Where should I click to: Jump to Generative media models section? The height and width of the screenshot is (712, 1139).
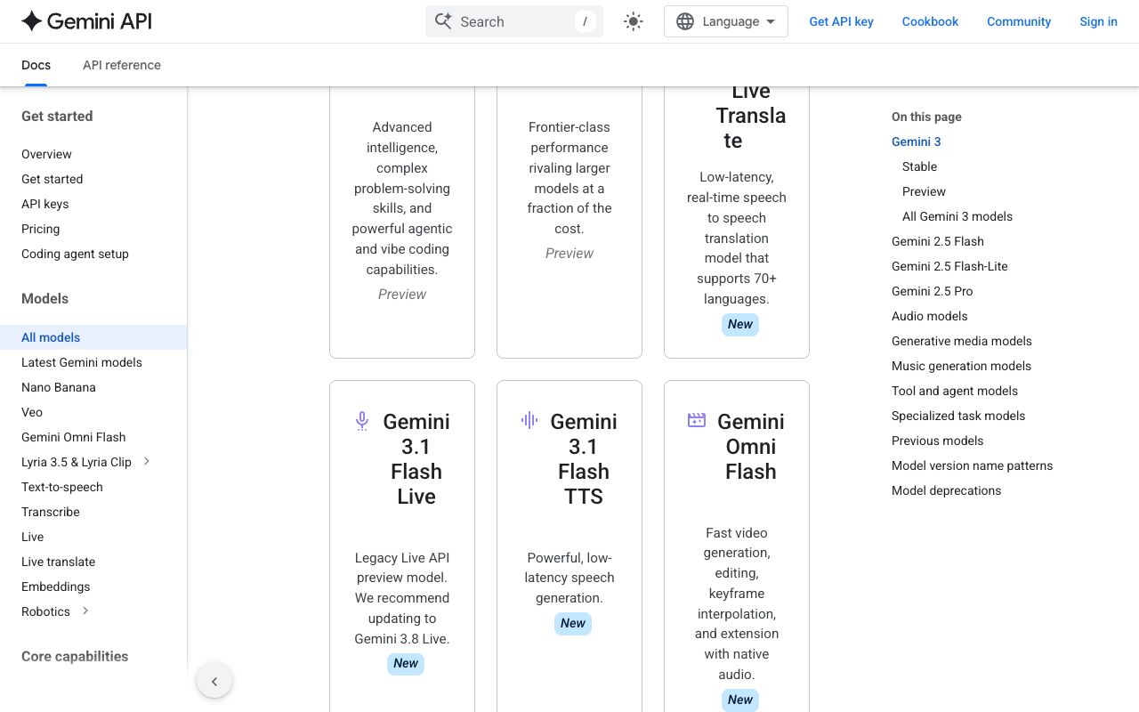[x=962, y=341]
